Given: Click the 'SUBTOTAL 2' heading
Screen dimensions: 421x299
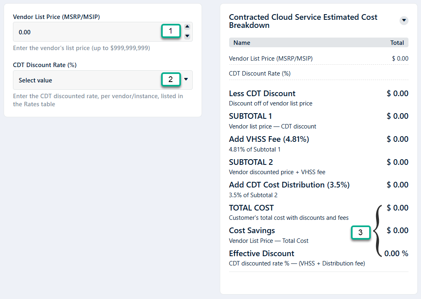Looking at the screenshot, I should tap(251, 162).
